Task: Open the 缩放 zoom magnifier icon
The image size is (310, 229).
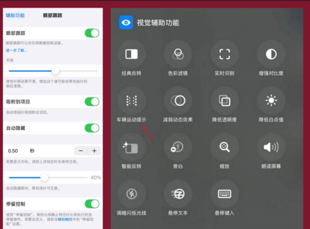Action: 224,147
